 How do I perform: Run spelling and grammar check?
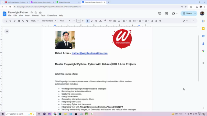coord(23,21)
